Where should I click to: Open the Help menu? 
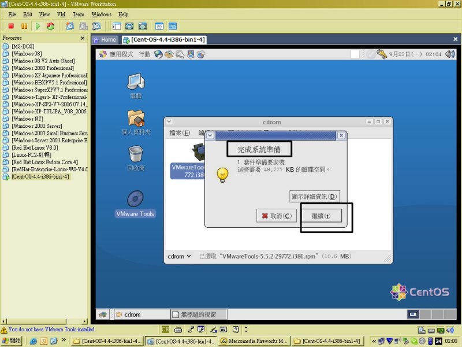click(123, 14)
